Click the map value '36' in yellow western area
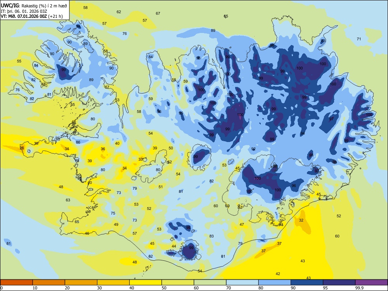The image size is (388, 291). tap(103, 149)
